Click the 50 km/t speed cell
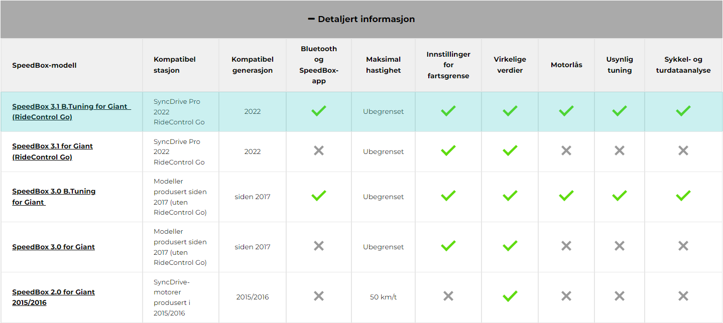Image resolution: width=723 pixels, height=323 pixels. pyautogui.click(x=384, y=297)
